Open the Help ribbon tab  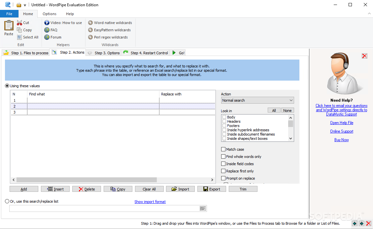(x=70, y=14)
